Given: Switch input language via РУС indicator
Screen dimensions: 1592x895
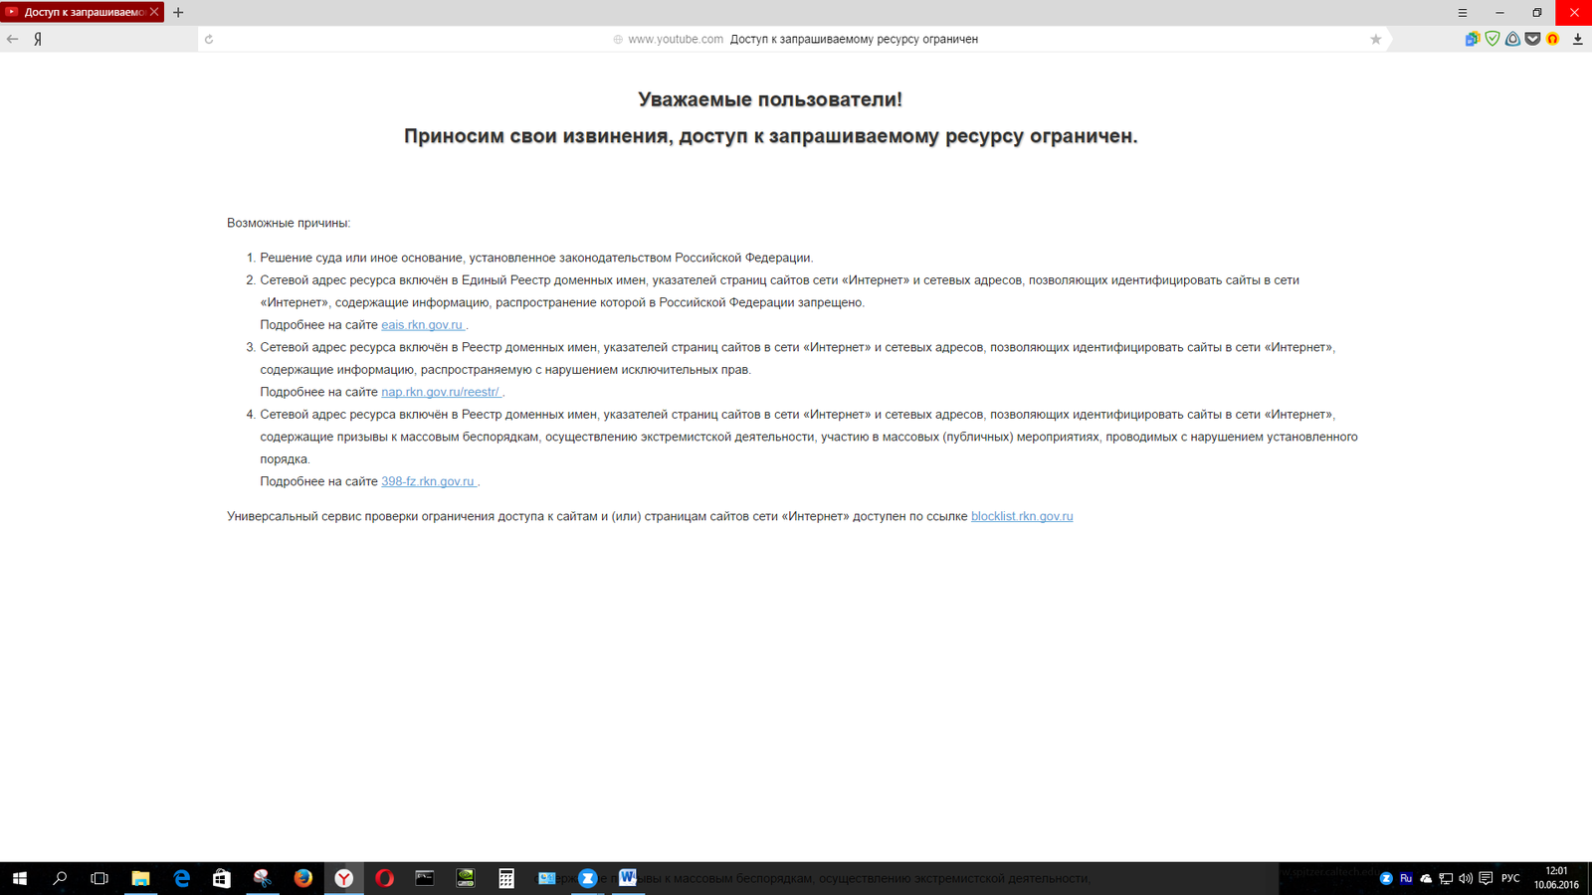Looking at the screenshot, I should 1510,878.
